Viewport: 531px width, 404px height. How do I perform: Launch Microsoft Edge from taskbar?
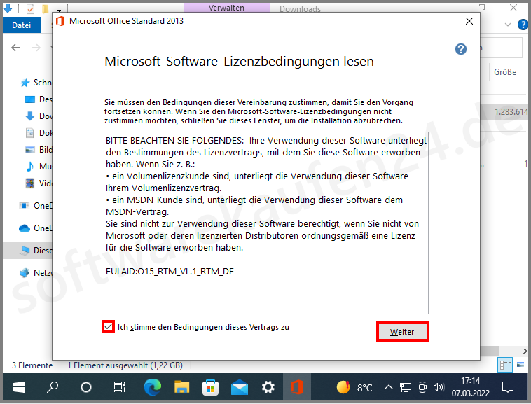[x=153, y=387]
